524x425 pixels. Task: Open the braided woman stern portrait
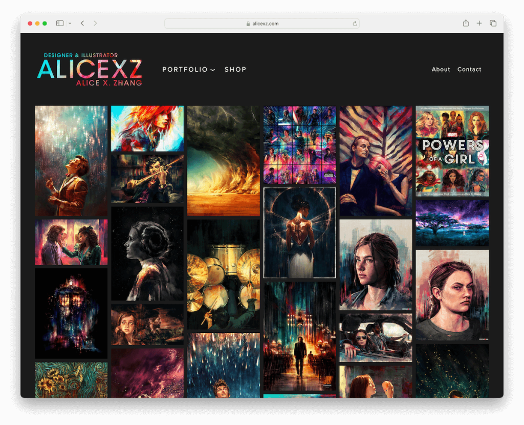[x=452, y=295]
